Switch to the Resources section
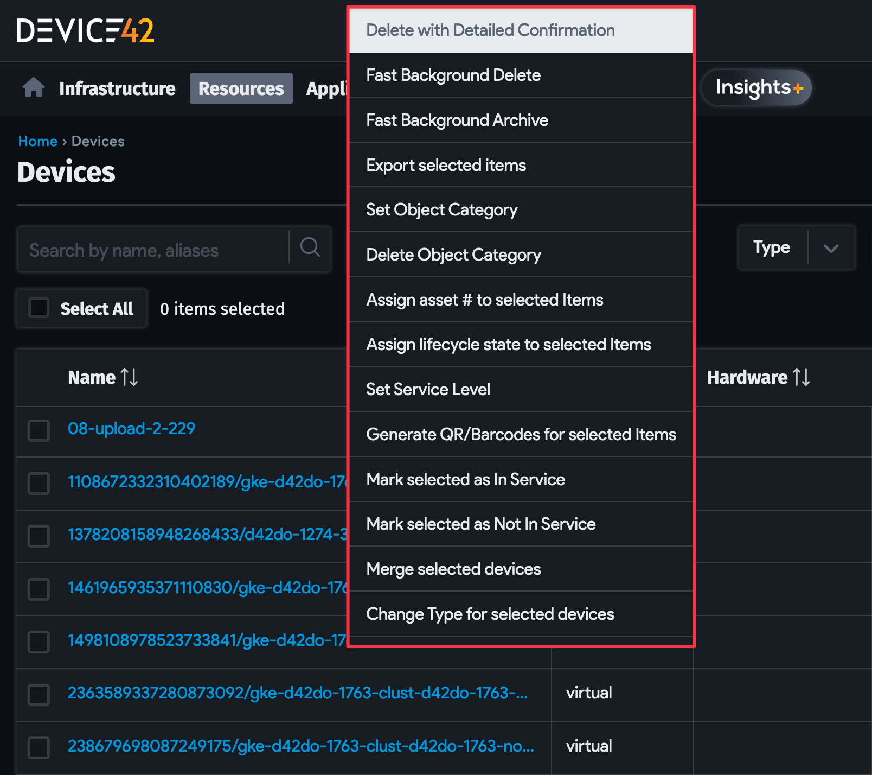This screenshot has width=872, height=775. (241, 88)
